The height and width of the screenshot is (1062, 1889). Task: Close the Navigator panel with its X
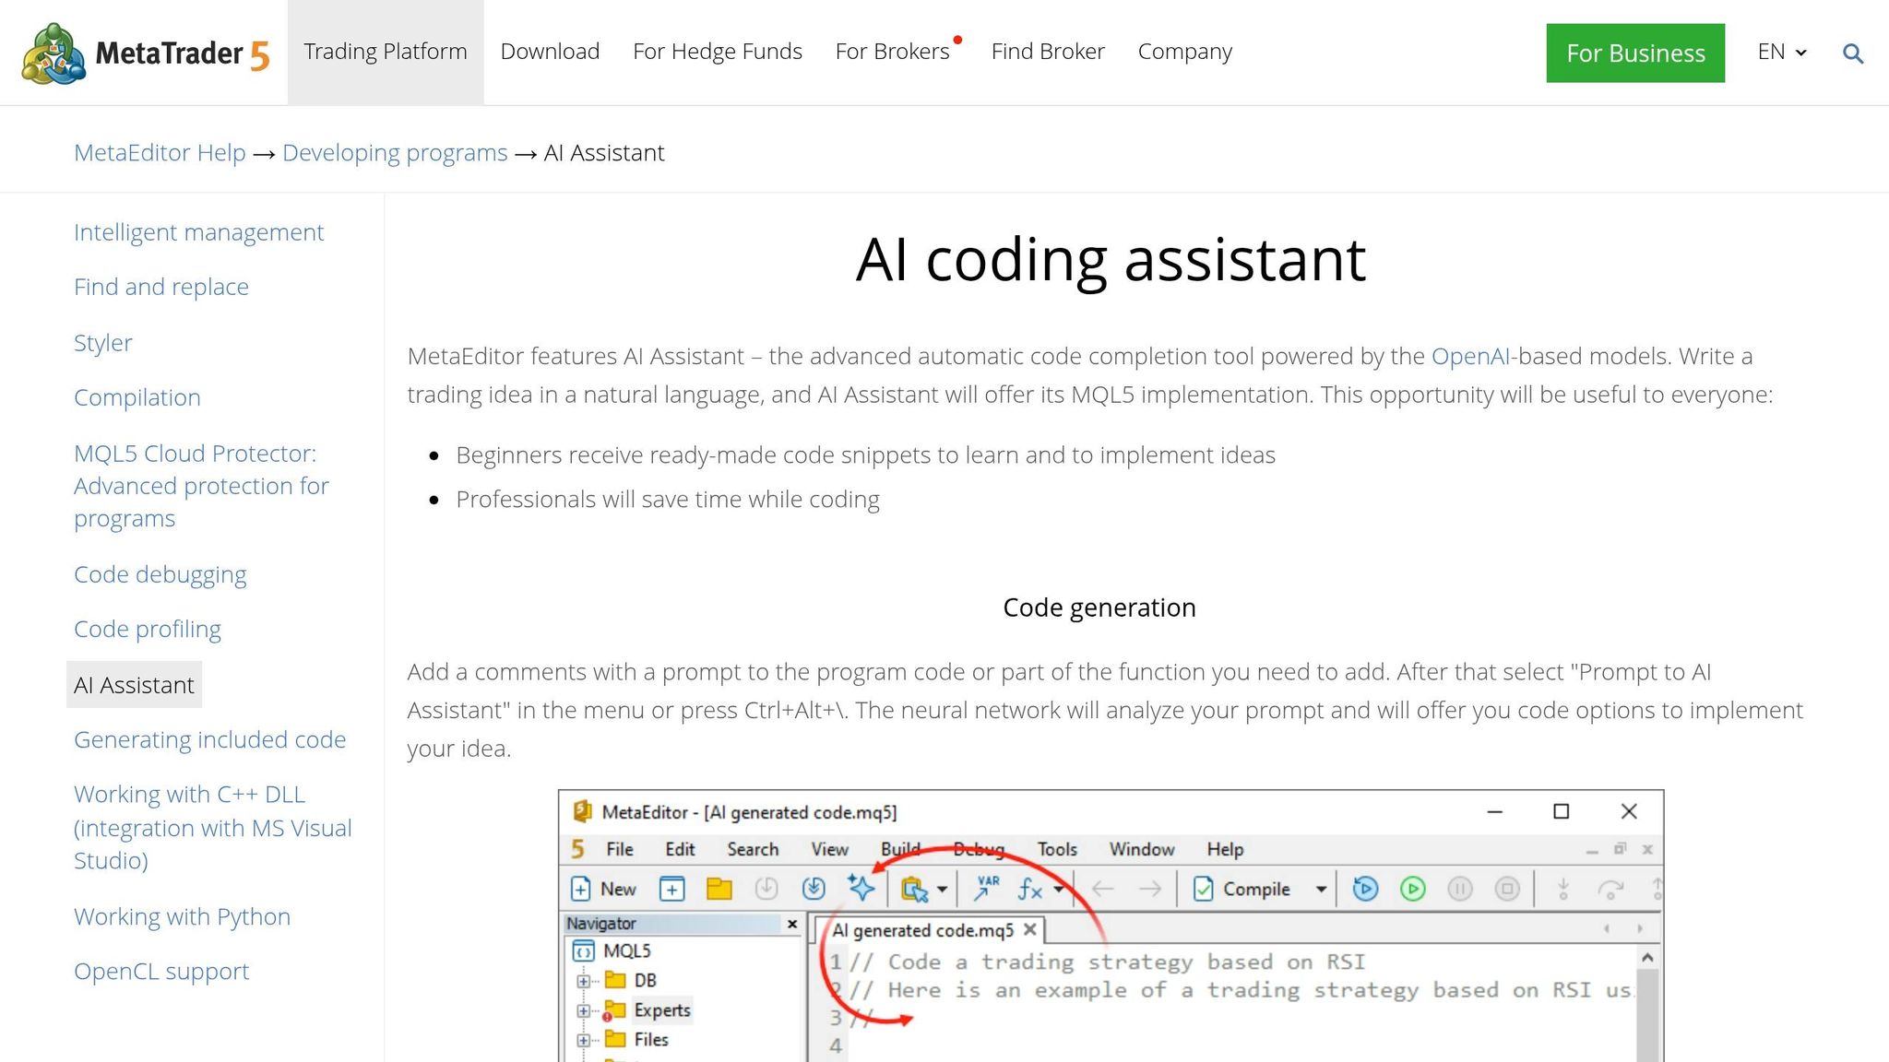(x=791, y=924)
